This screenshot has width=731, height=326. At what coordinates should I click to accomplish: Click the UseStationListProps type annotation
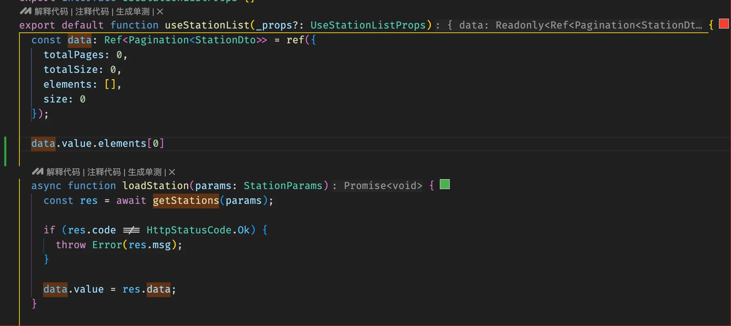(368, 25)
